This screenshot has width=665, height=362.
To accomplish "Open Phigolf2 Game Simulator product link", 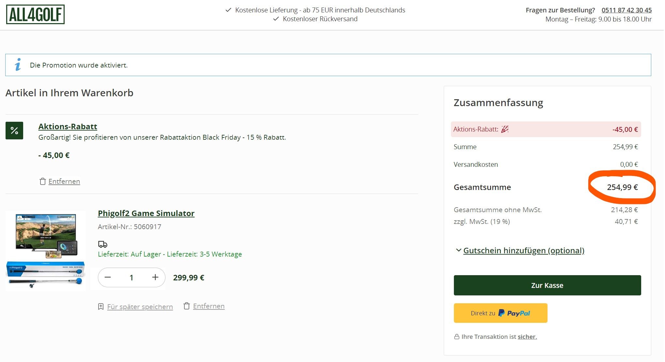I will pos(146,213).
